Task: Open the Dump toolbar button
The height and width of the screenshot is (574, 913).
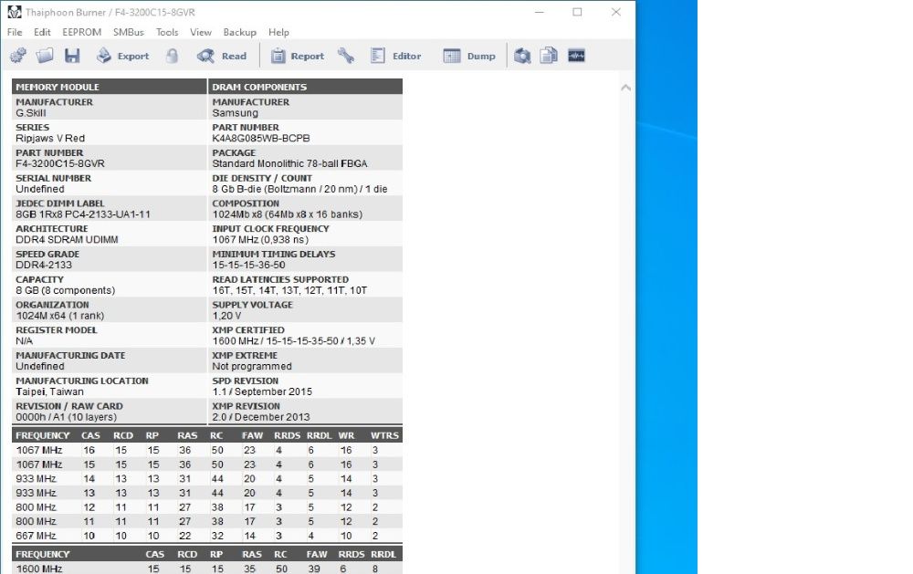Action: click(469, 56)
